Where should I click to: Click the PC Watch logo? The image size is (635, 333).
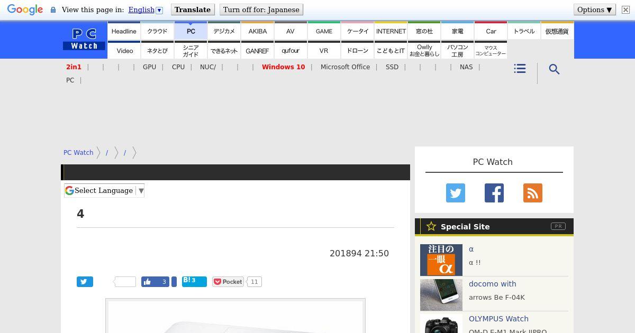(x=84, y=40)
